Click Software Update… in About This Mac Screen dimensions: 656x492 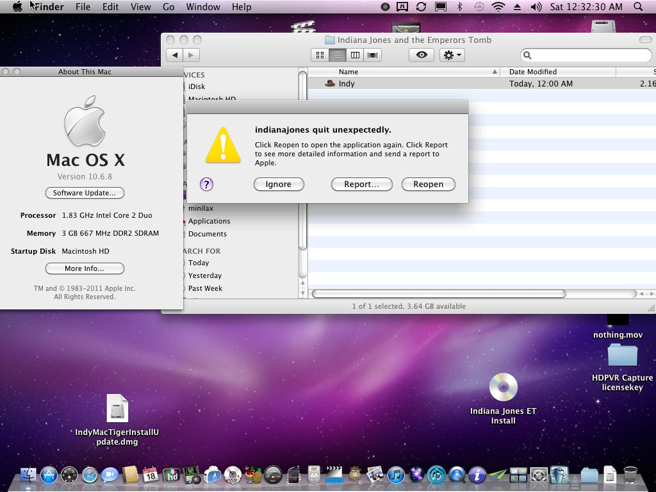(85, 193)
